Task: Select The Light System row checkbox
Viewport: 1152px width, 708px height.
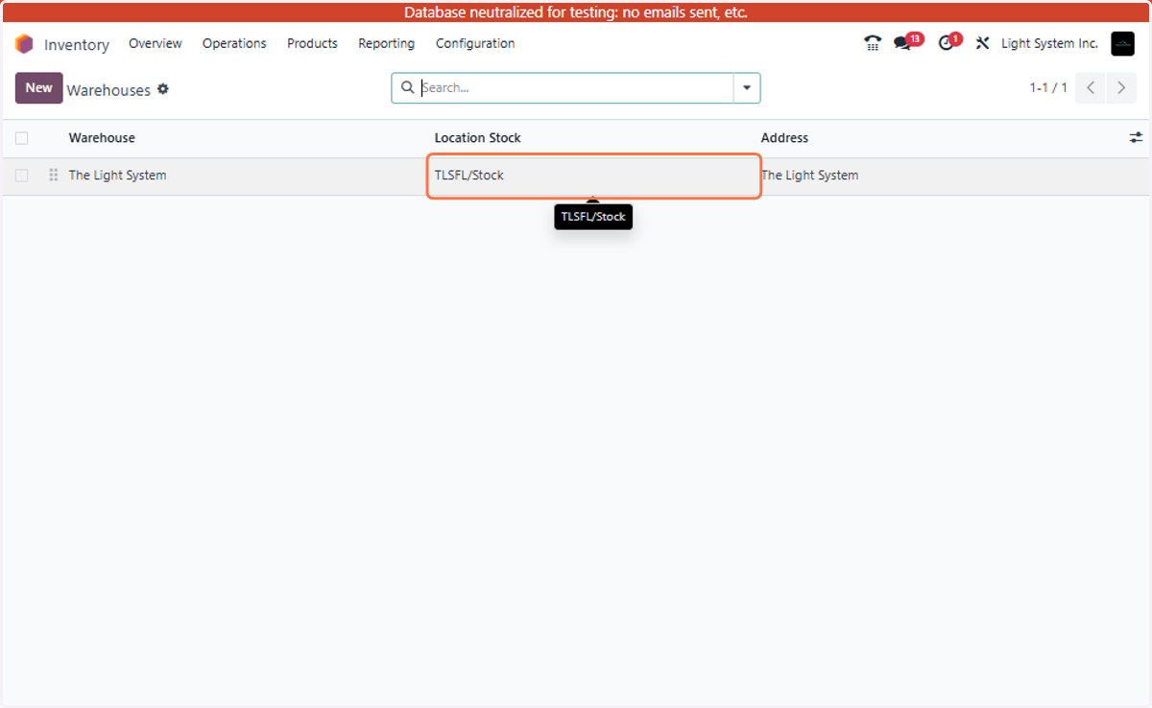Action: coord(22,176)
